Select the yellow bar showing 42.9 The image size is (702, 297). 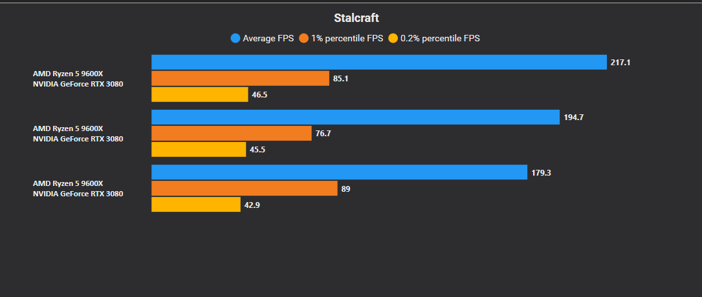coord(196,204)
